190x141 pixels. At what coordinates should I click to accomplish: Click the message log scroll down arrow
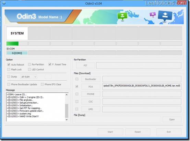[67, 119]
